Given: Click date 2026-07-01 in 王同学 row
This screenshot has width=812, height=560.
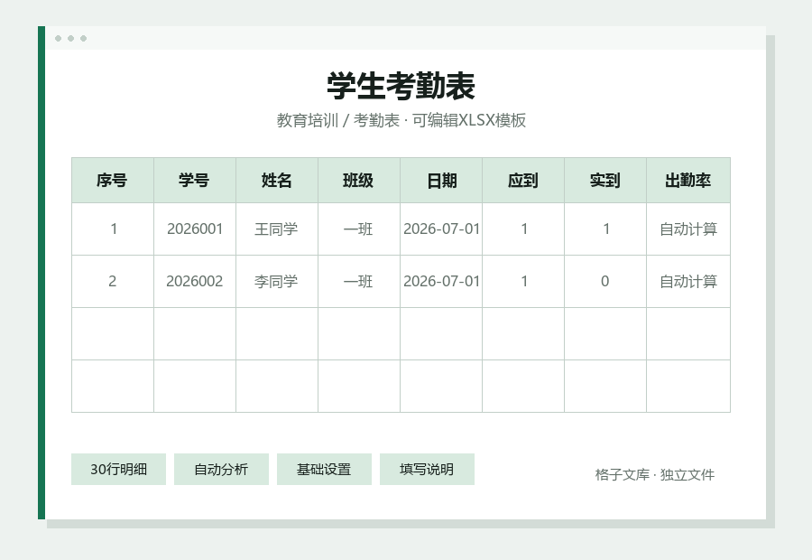Looking at the screenshot, I should (441, 229).
